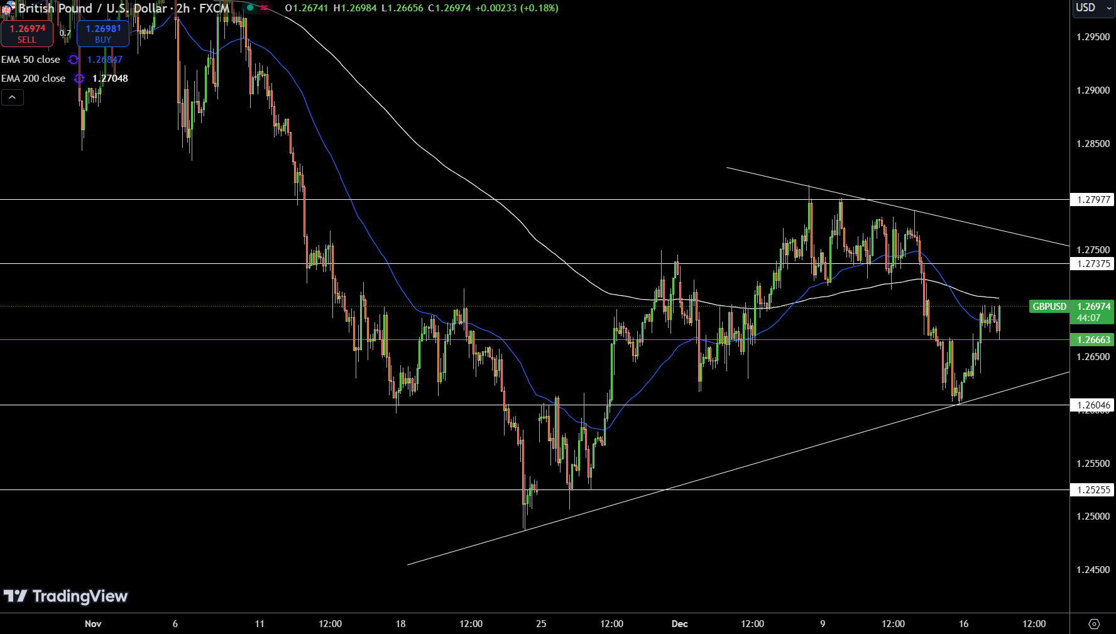The width and height of the screenshot is (1116, 634).
Task: Click the EMA 200 value 1.27048
Action: click(110, 79)
